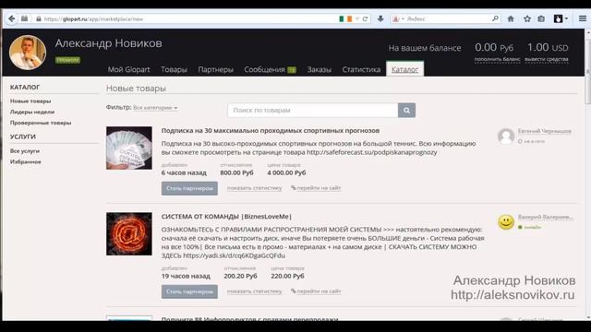Open downloads with the down-arrow icon
The image size is (591, 332).
tap(380, 18)
